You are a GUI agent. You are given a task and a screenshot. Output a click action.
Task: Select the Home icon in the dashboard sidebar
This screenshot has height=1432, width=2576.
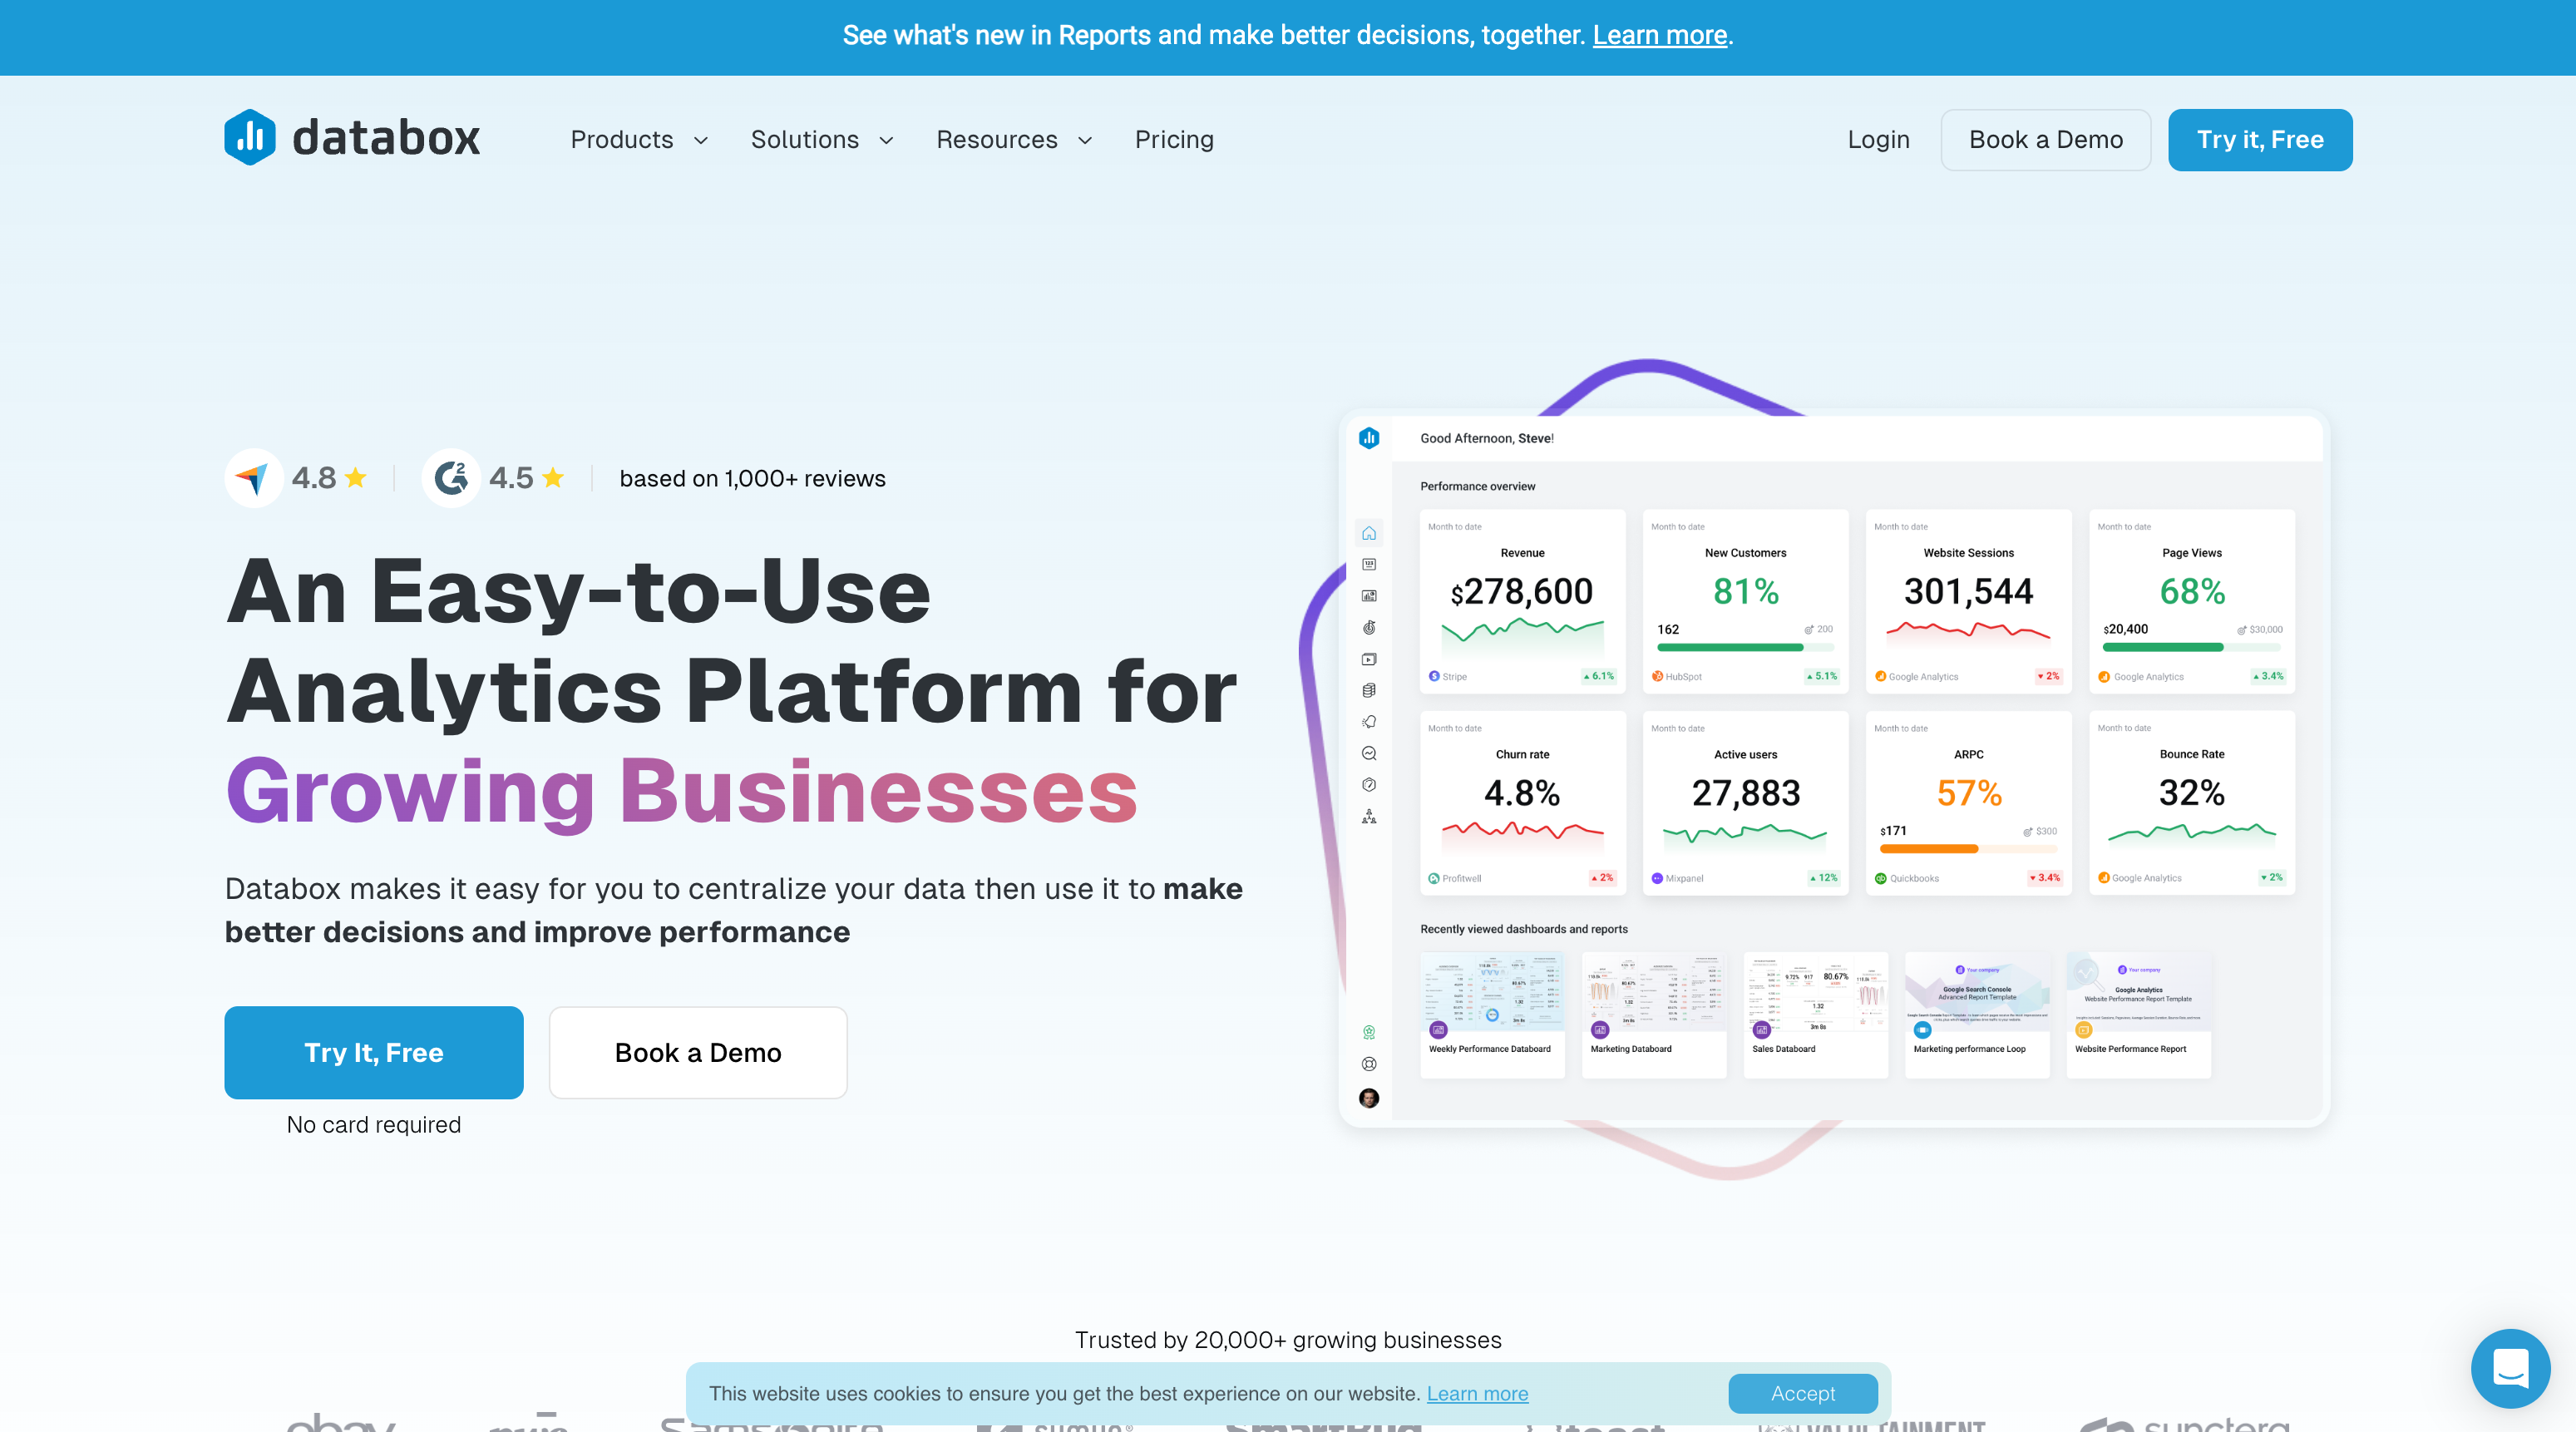[x=1369, y=532]
